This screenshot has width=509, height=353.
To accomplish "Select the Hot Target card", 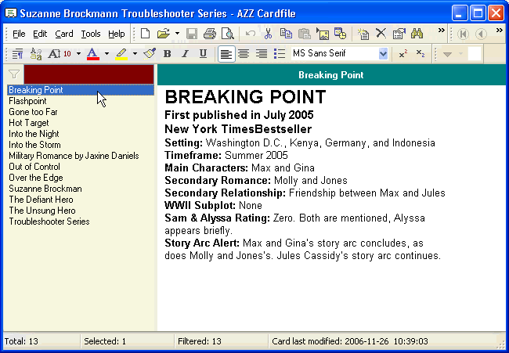I will point(81,123).
